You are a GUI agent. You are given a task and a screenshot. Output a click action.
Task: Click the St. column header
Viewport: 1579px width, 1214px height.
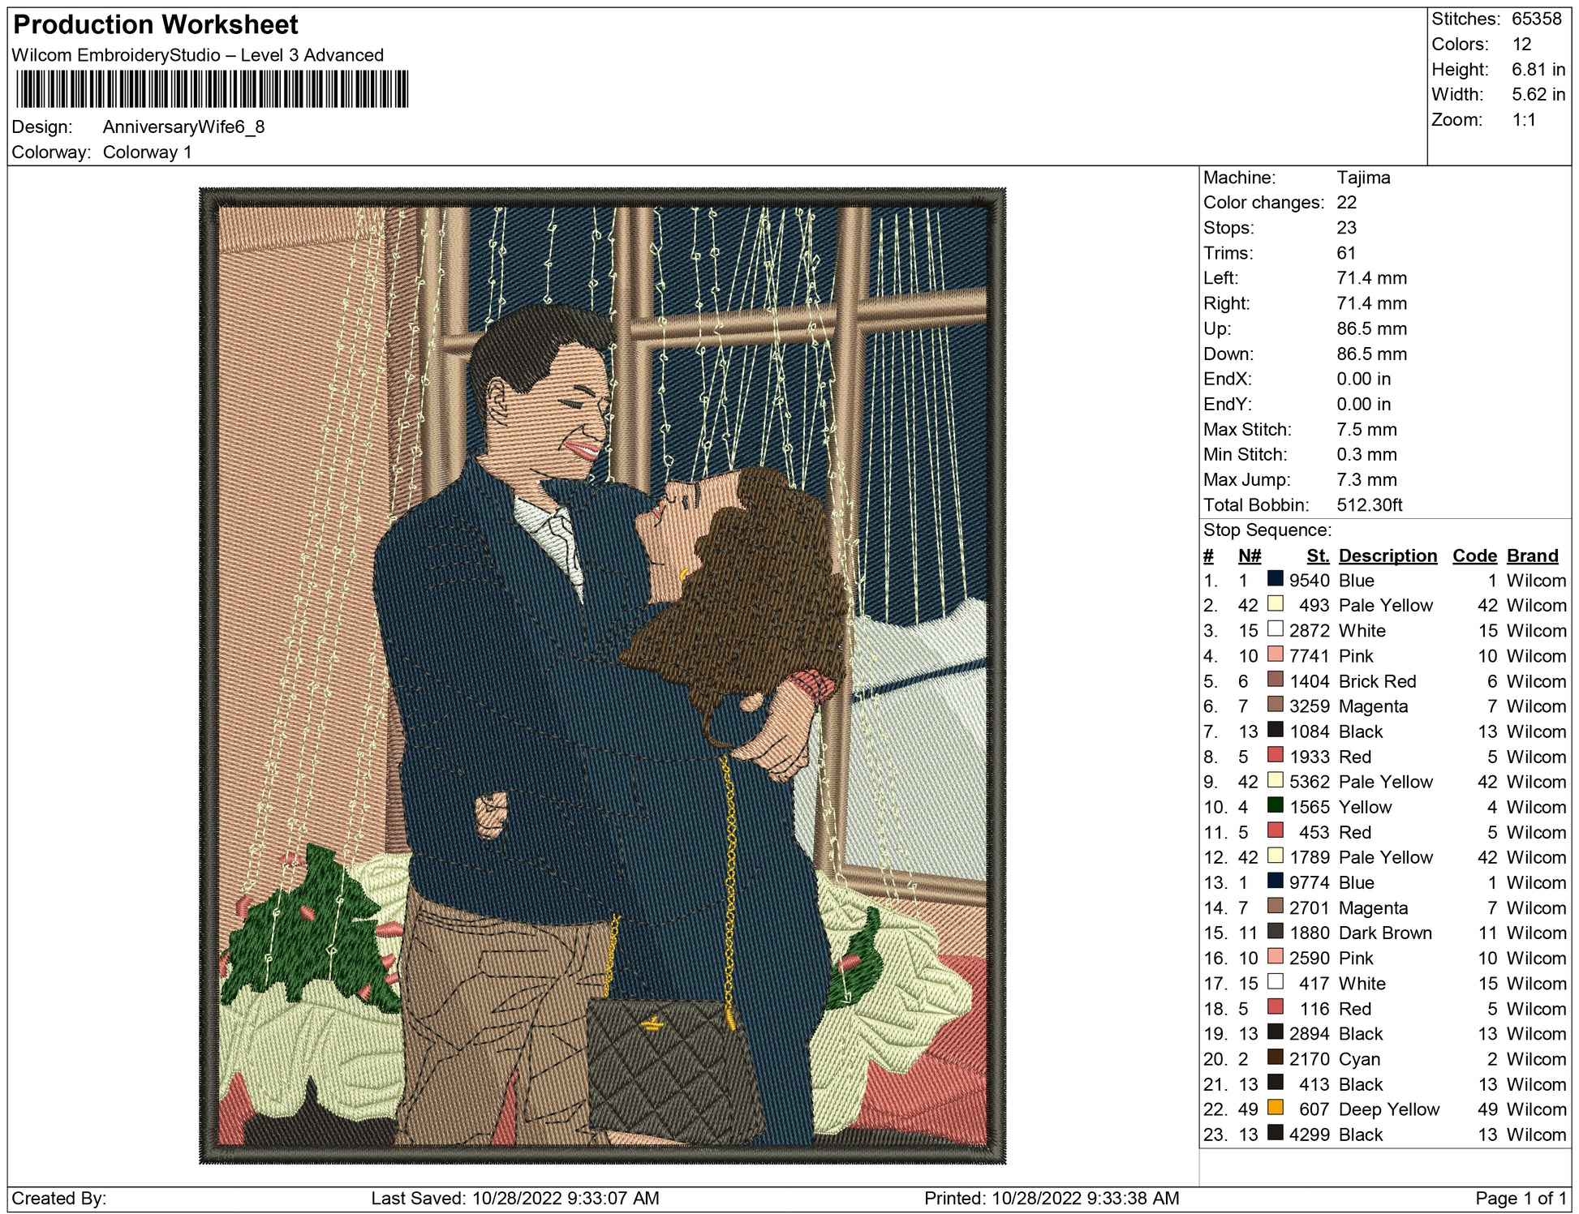[x=1317, y=556]
